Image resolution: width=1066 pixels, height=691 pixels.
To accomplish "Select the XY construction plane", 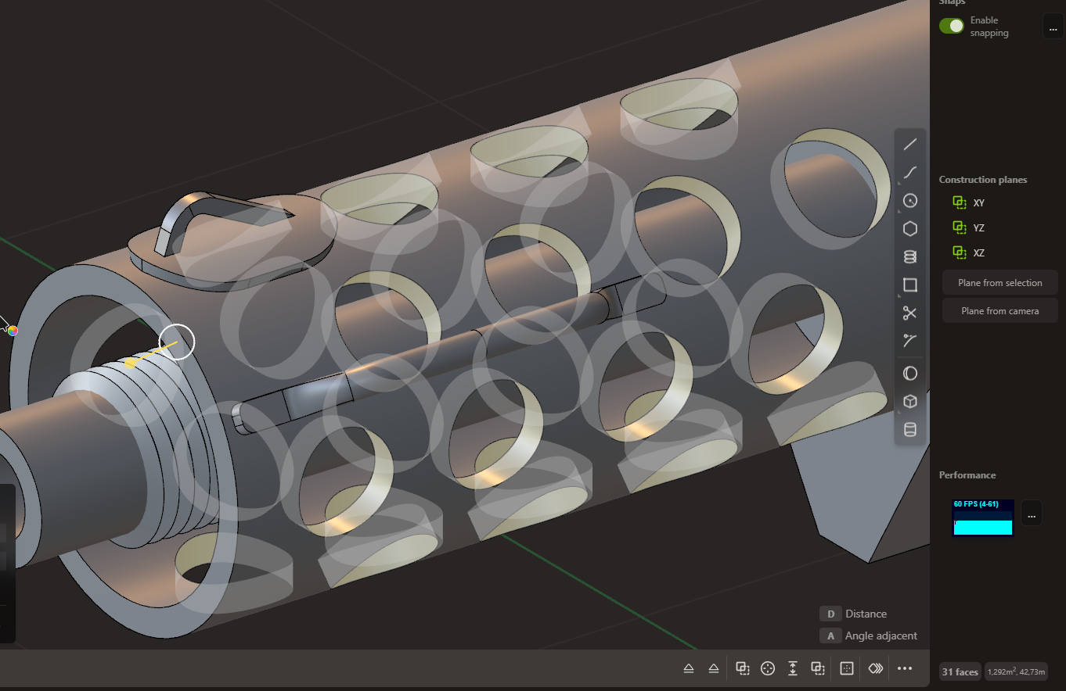I will (970, 202).
